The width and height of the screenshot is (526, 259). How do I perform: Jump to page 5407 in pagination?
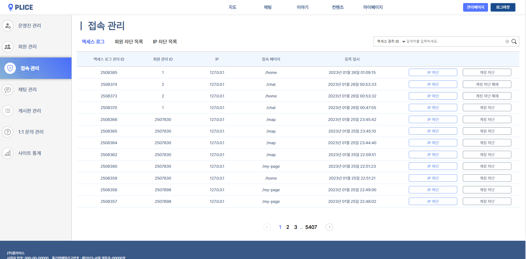[311, 227]
